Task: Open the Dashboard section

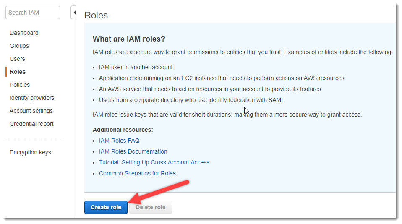Action: click(24, 33)
